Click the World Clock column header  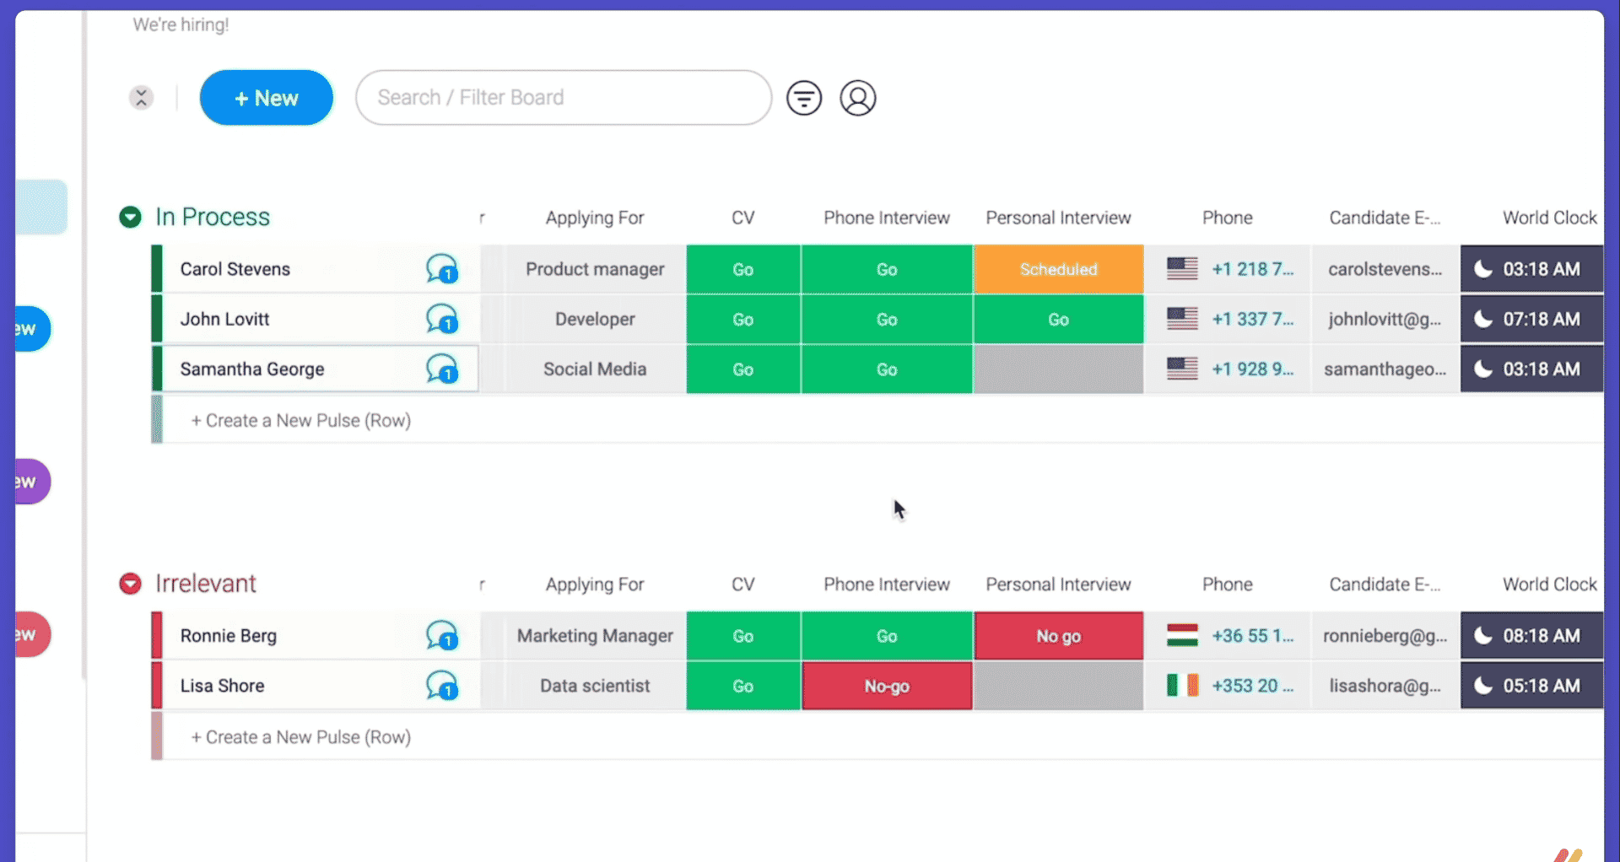[x=1549, y=217]
